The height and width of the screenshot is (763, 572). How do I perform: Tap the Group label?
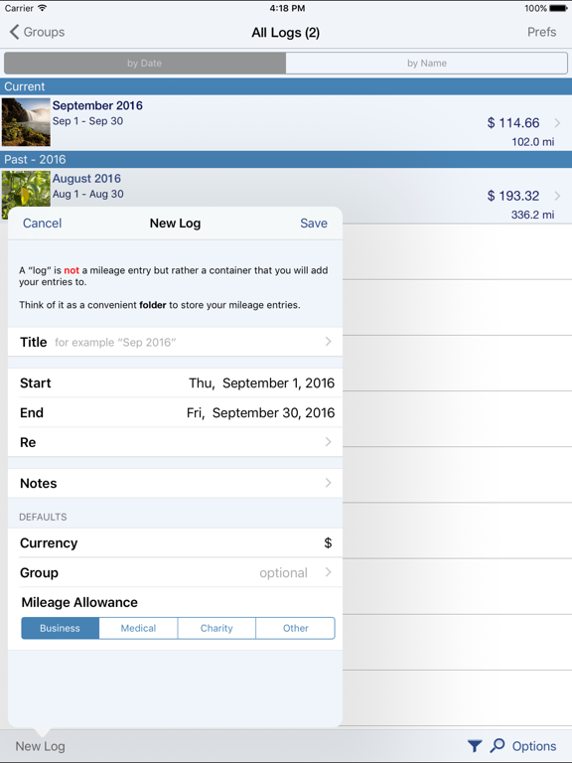(39, 572)
